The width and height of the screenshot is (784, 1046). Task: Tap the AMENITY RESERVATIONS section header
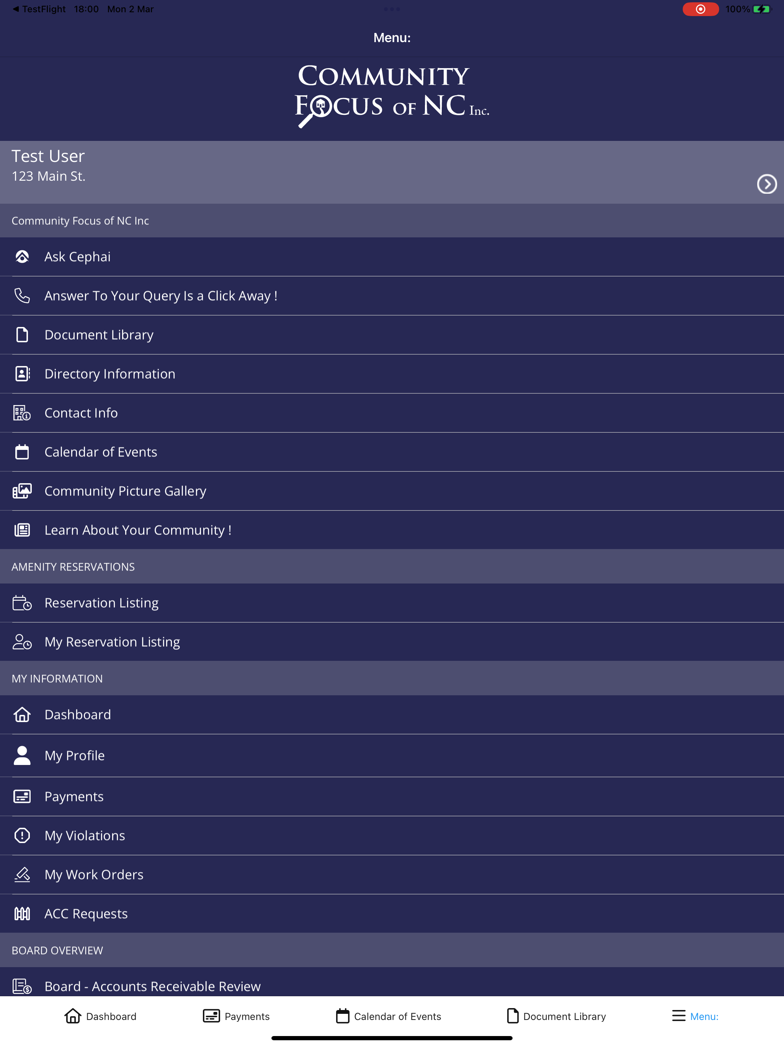(x=392, y=567)
